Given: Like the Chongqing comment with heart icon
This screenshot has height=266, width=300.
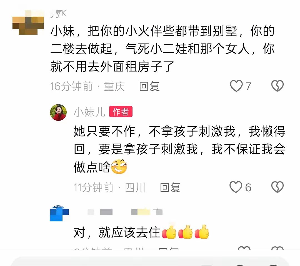Looking at the screenshot, I should (x=236, y=86).
